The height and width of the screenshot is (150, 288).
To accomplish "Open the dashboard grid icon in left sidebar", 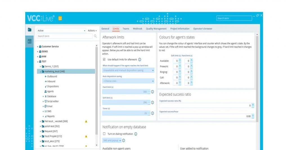I will coord(29,41).
